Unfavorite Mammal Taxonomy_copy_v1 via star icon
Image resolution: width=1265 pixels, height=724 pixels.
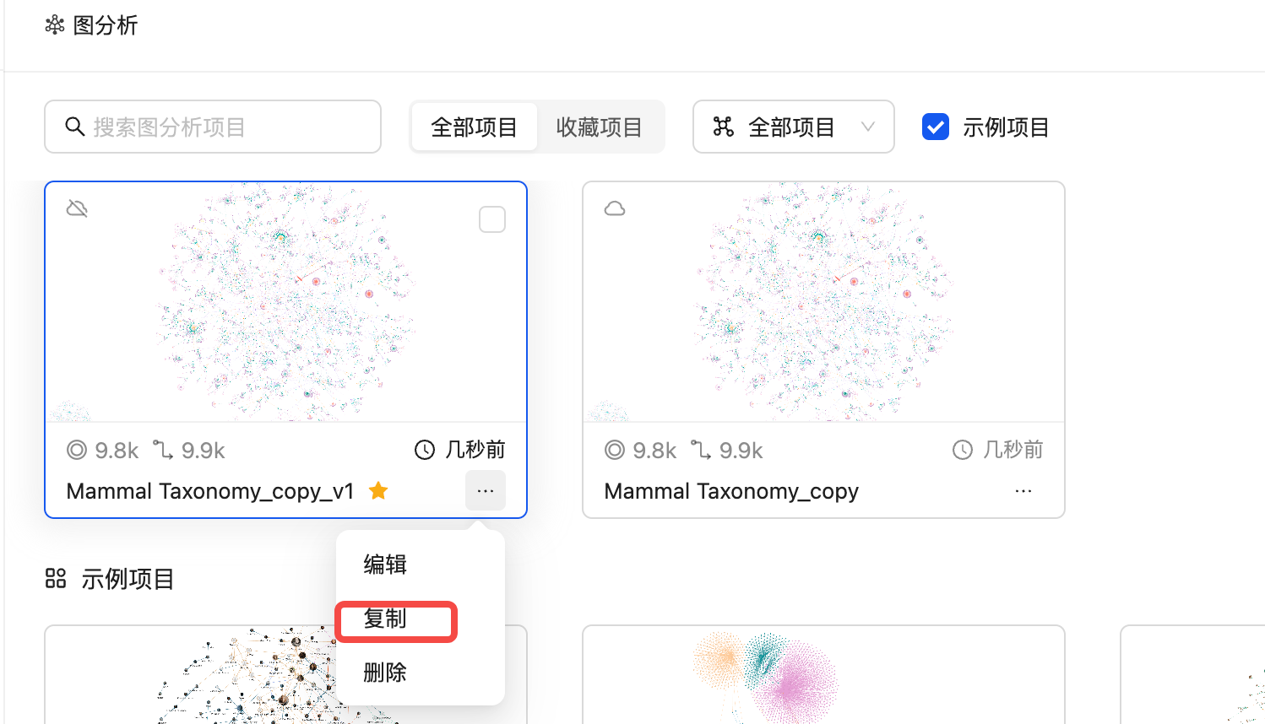[378, 490]
